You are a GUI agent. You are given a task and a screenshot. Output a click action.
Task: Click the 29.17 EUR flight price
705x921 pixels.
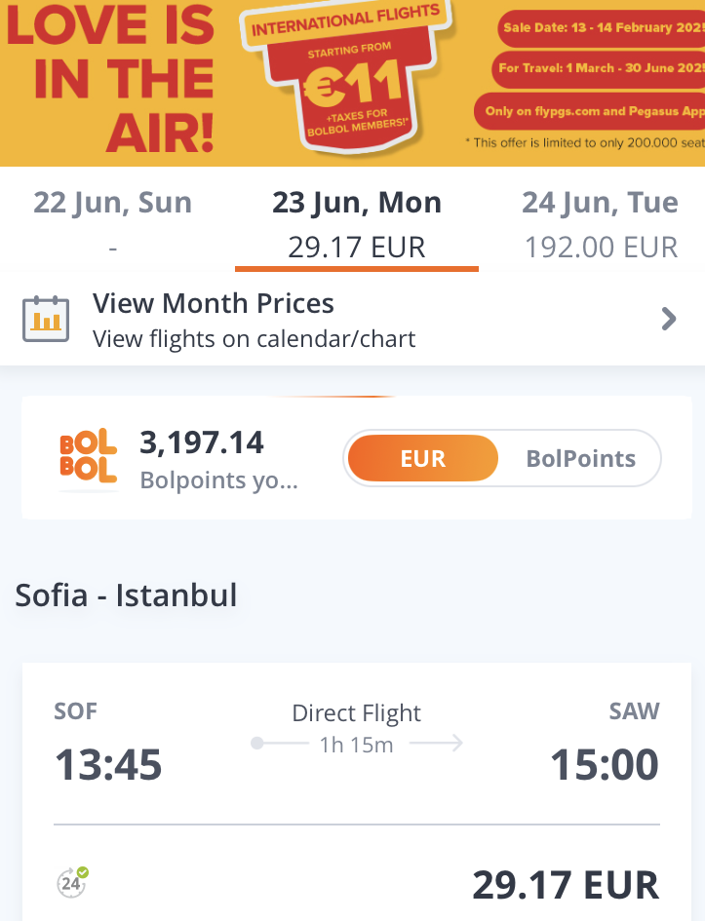(x=566, y=885)
